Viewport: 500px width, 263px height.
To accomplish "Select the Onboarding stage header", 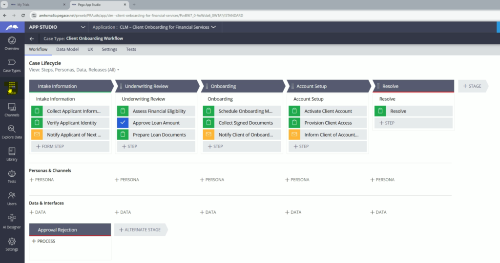I will coord(242,86).
